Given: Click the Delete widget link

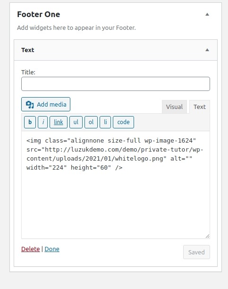Looking at the screenshot, I should click(31, 249).
